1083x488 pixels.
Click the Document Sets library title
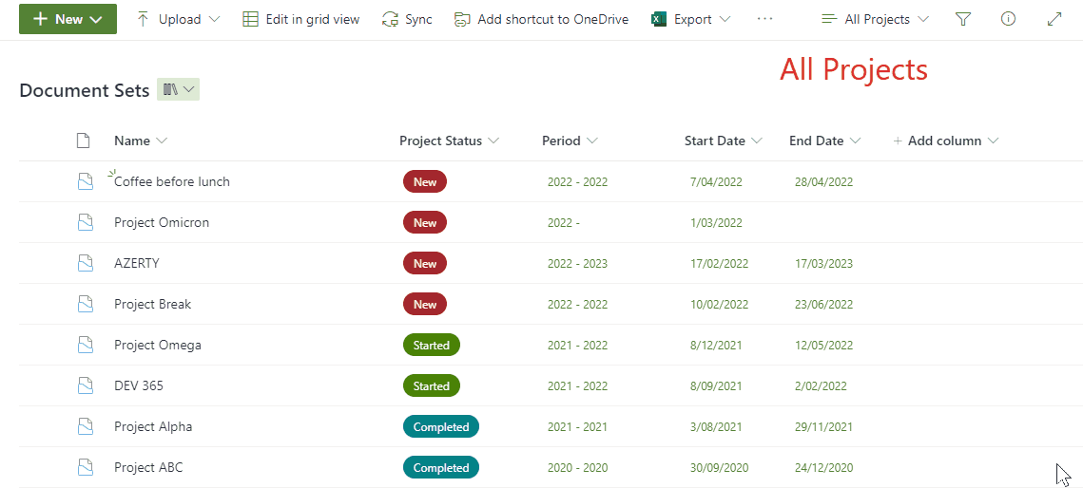coord(85,90)
